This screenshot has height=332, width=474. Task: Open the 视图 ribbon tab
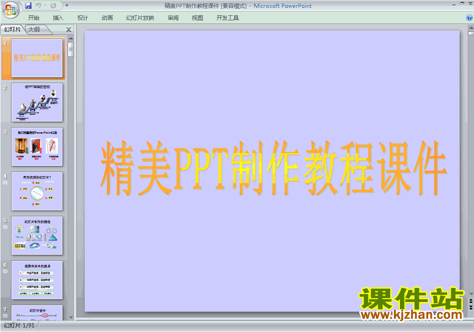pyautogui.click(x=197, y=18)
